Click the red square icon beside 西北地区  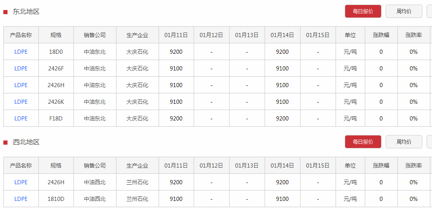(x=5, y=143)
